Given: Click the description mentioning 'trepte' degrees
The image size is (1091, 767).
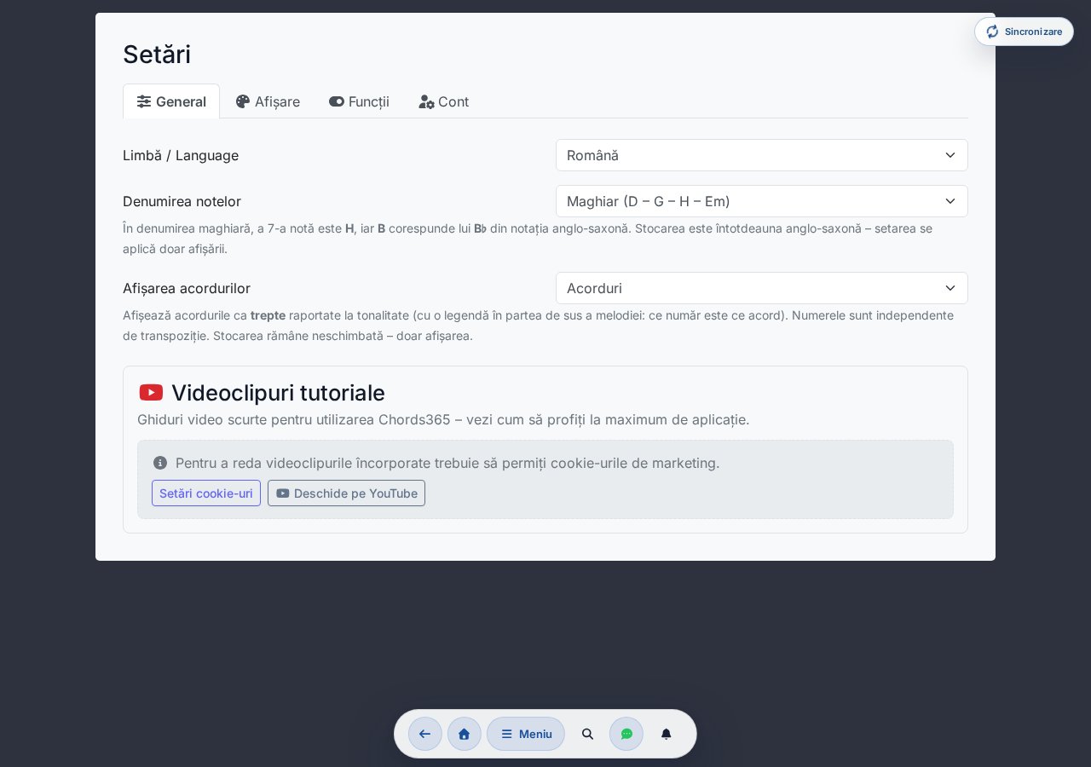Looking at the screenshot, I should [x=538, y=326].
